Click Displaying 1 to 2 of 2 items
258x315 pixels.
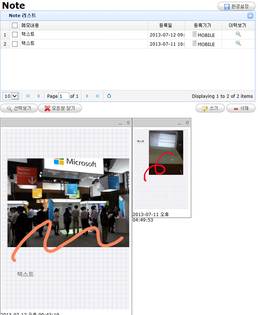pos(222,96)
